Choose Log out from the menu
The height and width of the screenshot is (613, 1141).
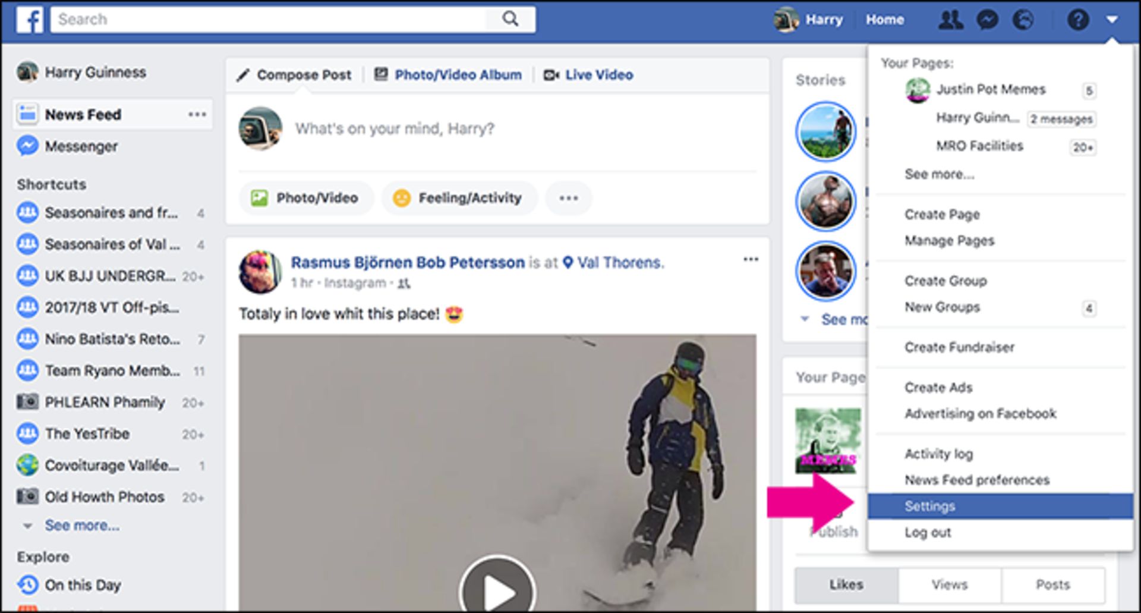[x=928, y=533]
